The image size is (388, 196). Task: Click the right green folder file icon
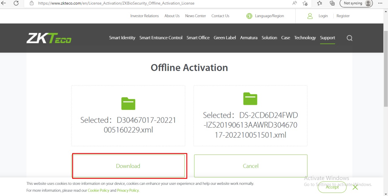tap(250, 99)
